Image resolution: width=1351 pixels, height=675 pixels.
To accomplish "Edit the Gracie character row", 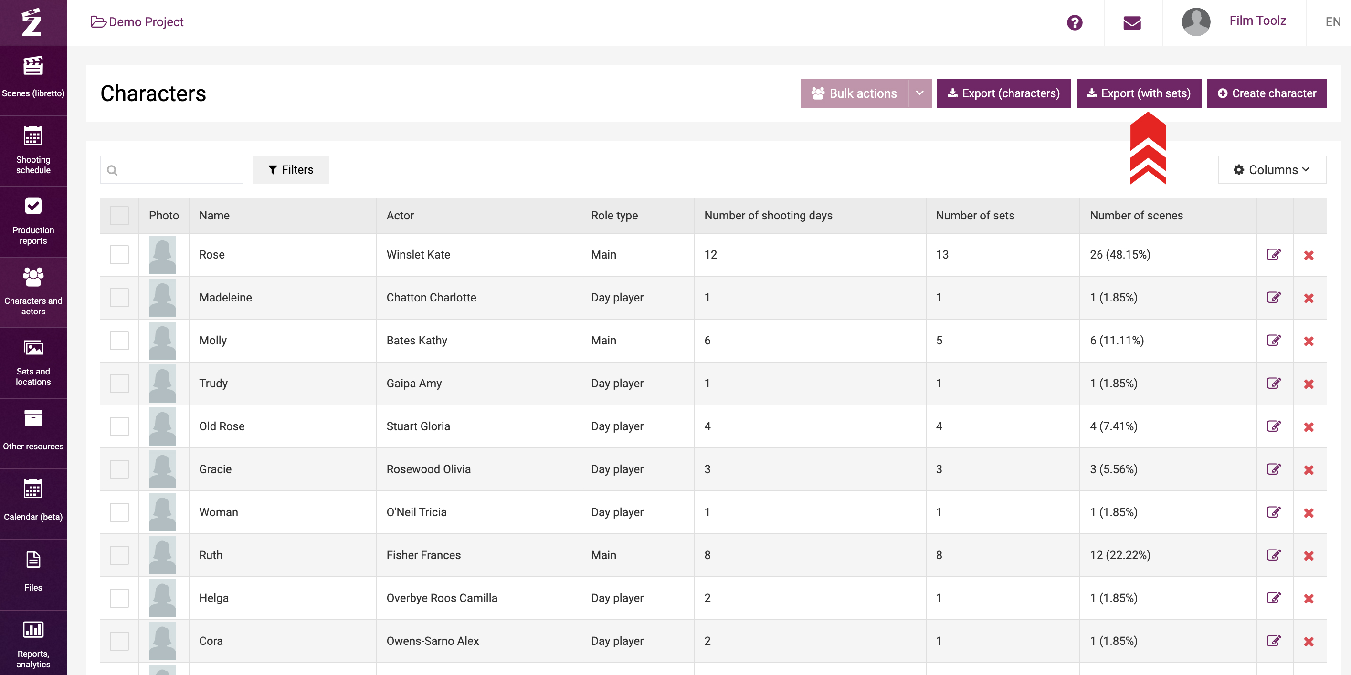I will pos(1273,469).
